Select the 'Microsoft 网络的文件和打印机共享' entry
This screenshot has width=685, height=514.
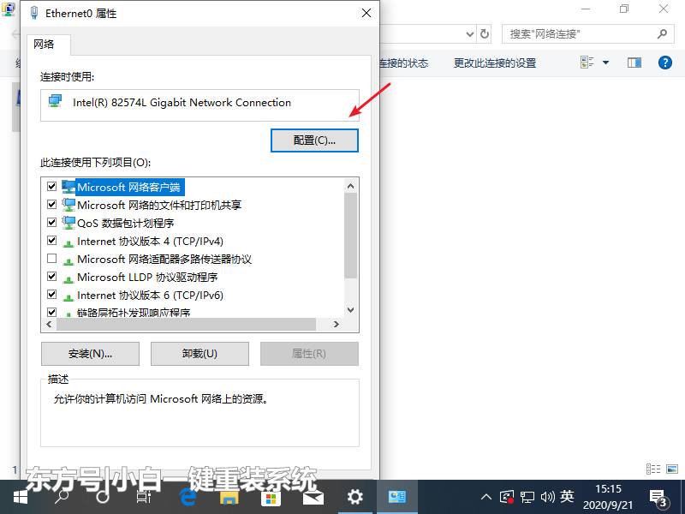pyautogui.click(x=159, y=205)
